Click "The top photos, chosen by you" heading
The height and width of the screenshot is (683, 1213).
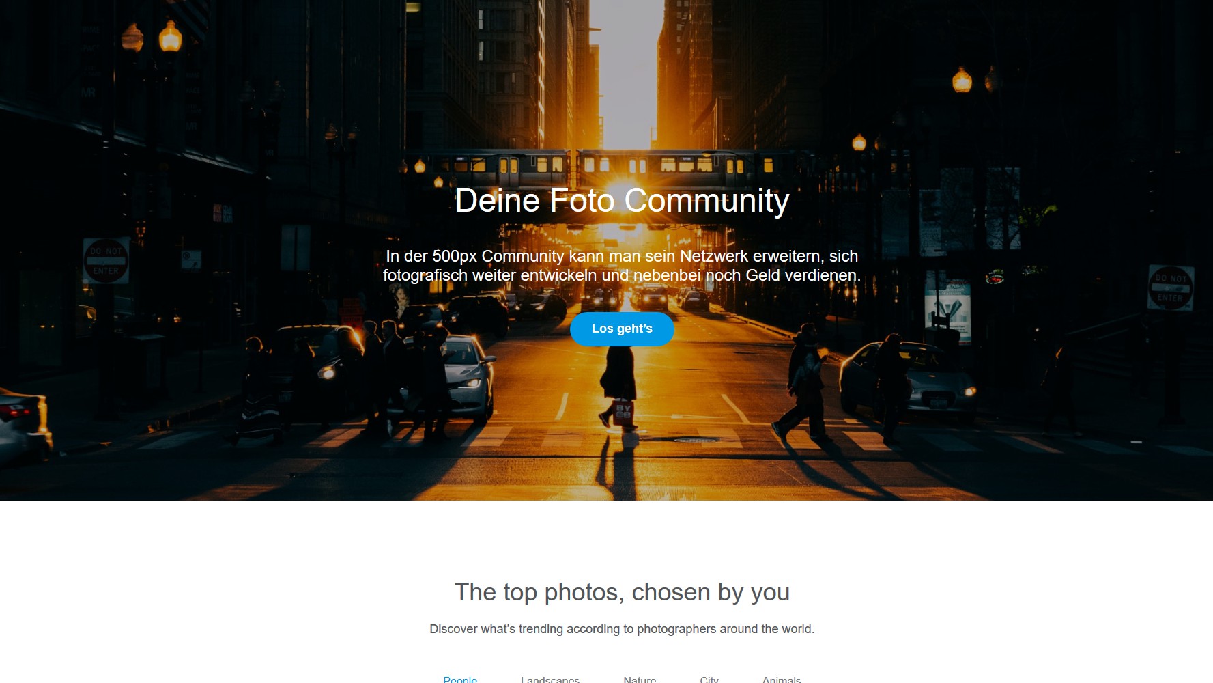(x=622, y=592)
